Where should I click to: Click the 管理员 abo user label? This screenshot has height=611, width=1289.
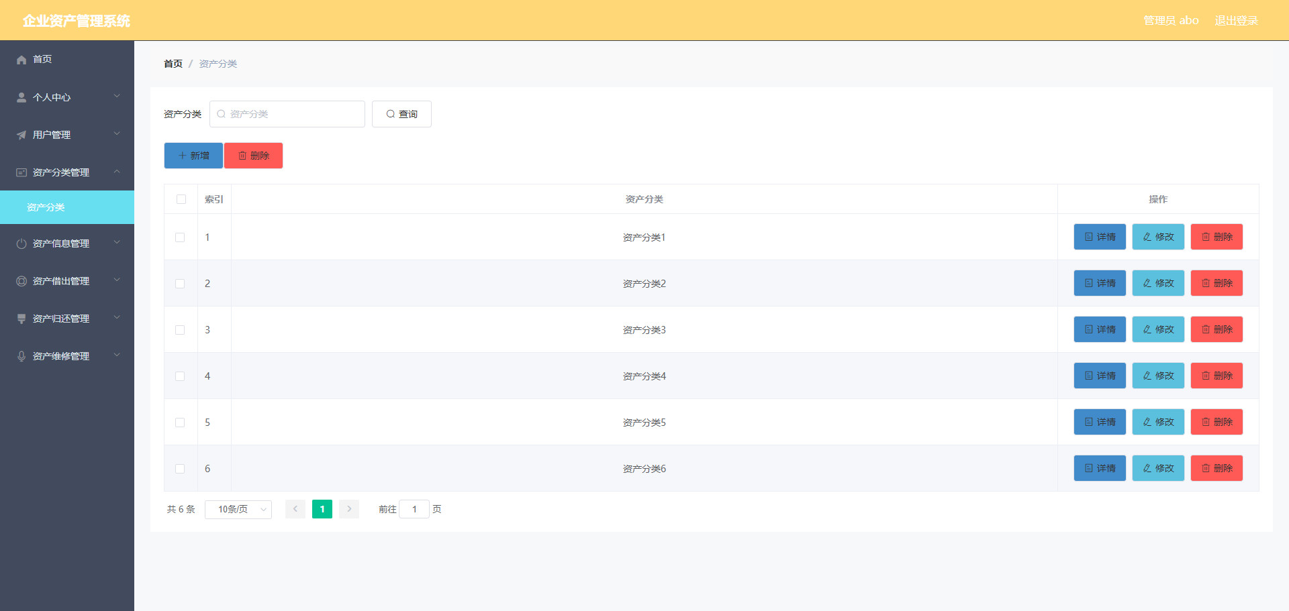coord(1171,21)
